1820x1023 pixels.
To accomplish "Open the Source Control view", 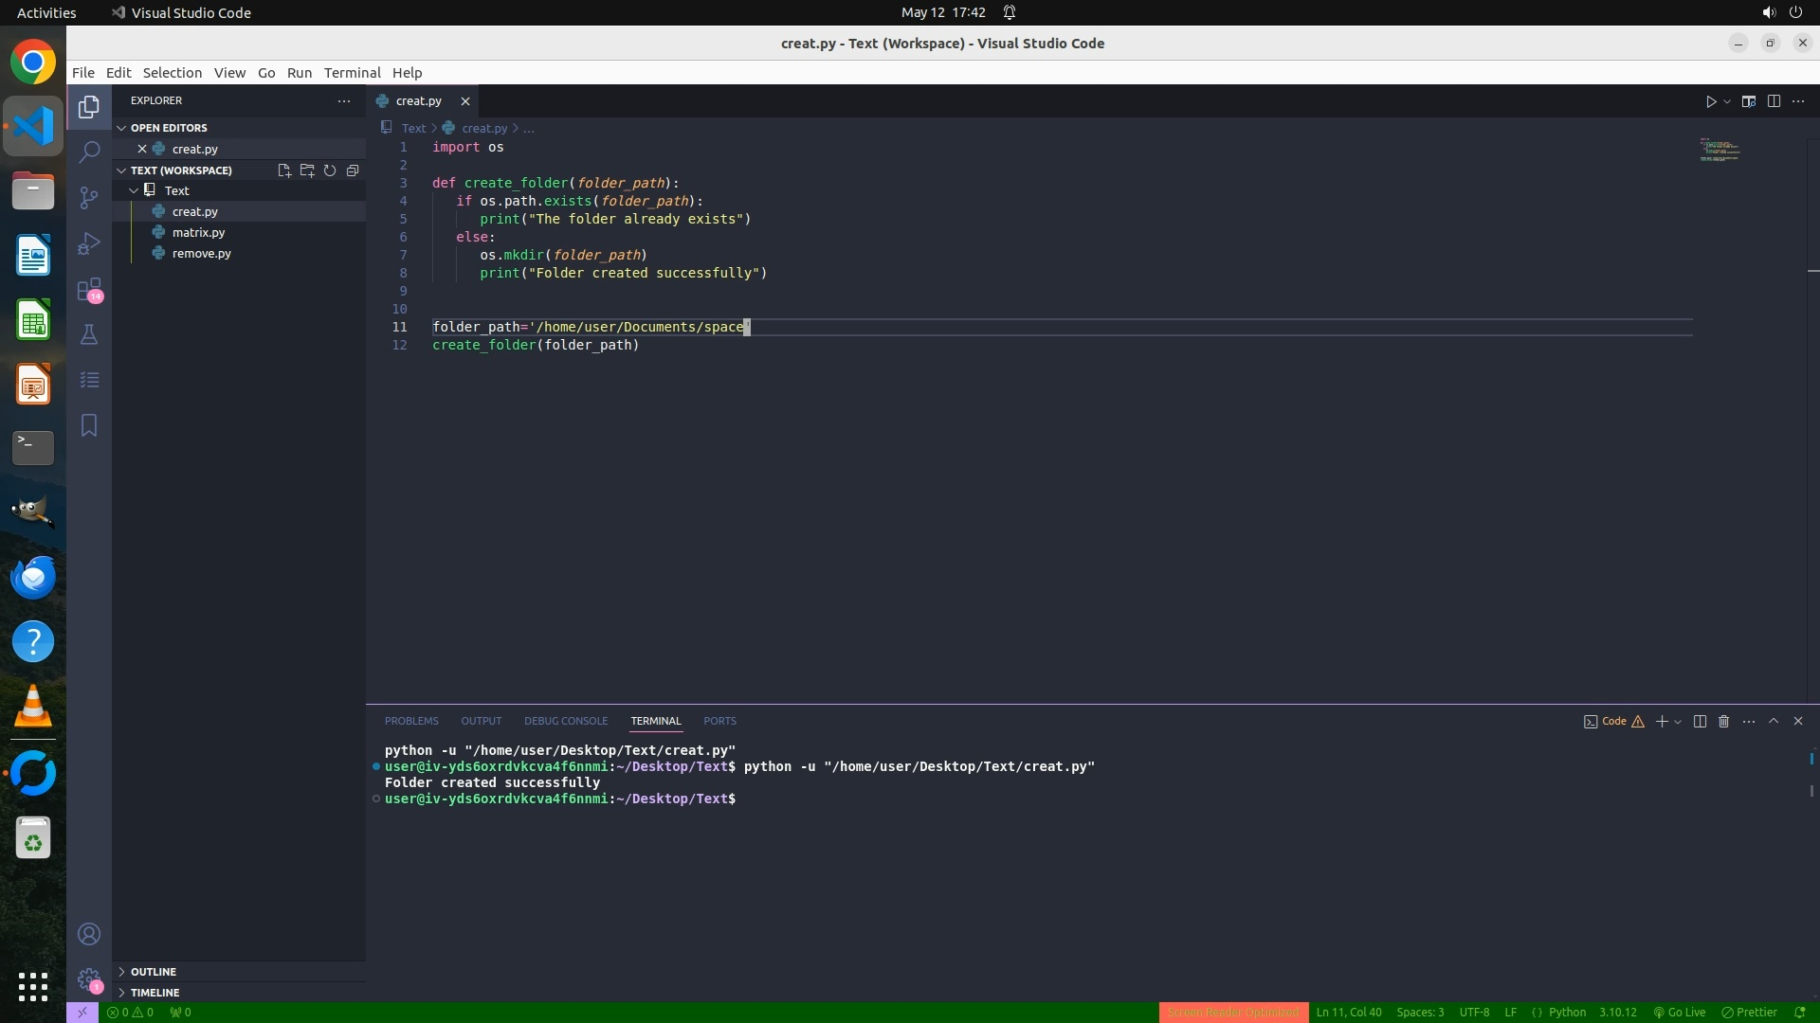I will 89,197.
